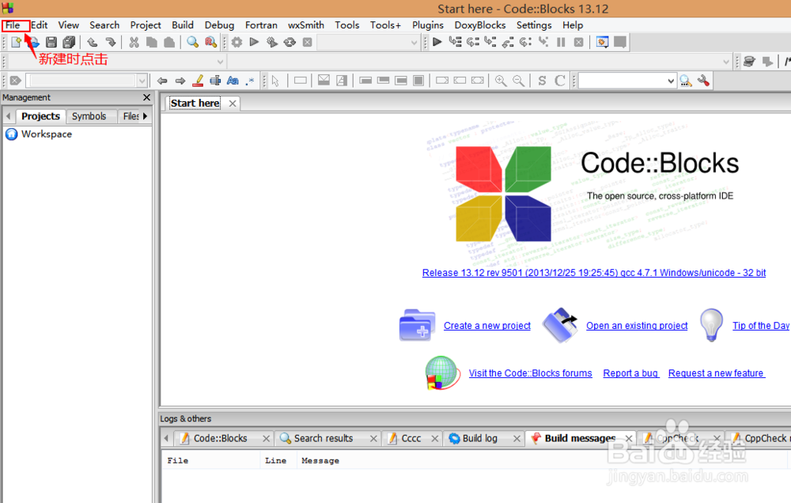Image resolution: width=791 pixels, height=503 pixels.
Task: Close the Start here tab
Action: pos(232,104)
